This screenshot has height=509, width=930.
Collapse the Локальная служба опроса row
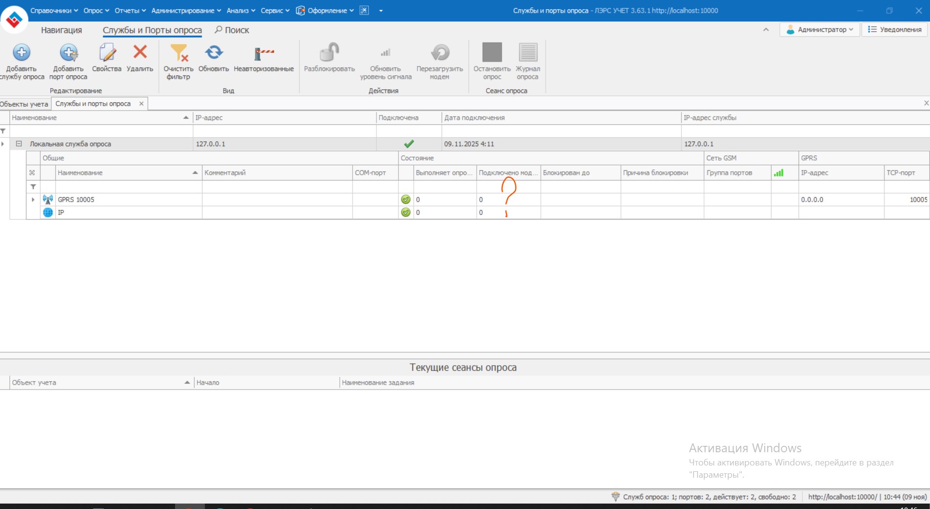pos(19,144)
